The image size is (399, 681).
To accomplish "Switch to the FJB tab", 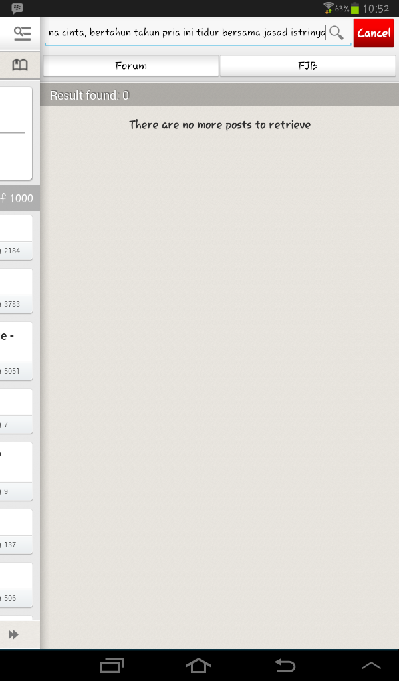I will tap(308, 66).
